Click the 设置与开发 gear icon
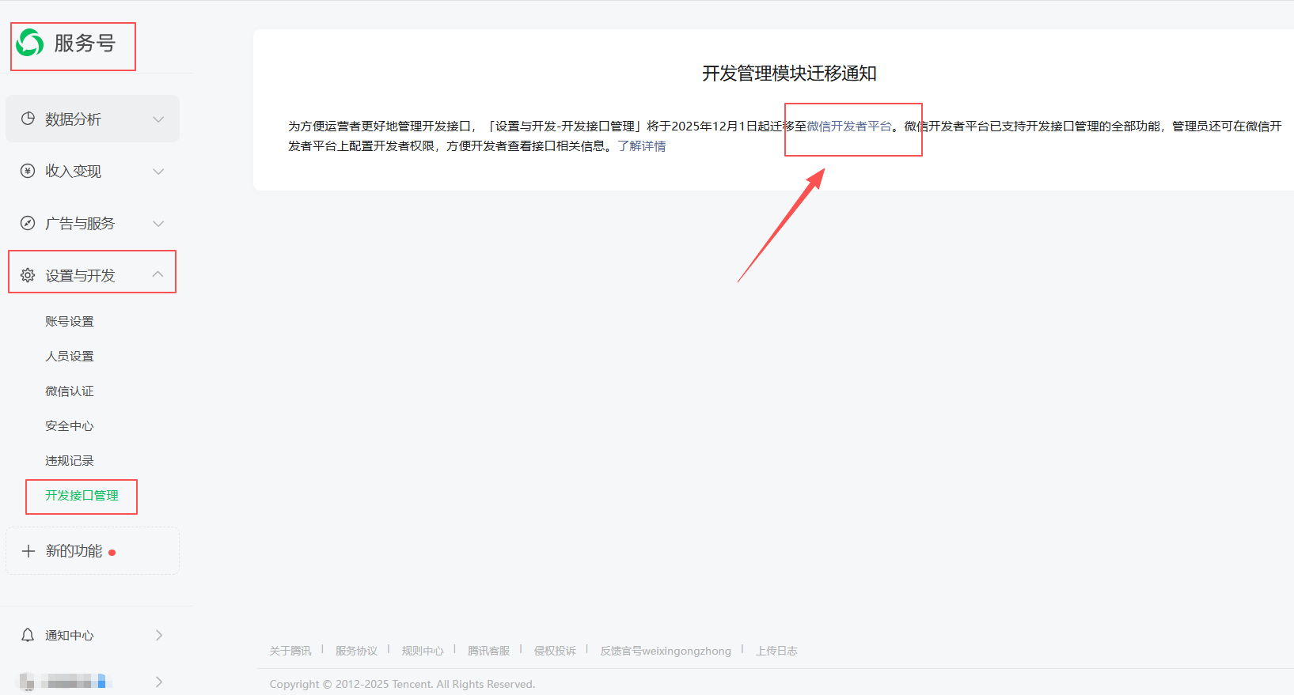The width and height of the screenshot is (1294, 695). click(28, 275)
